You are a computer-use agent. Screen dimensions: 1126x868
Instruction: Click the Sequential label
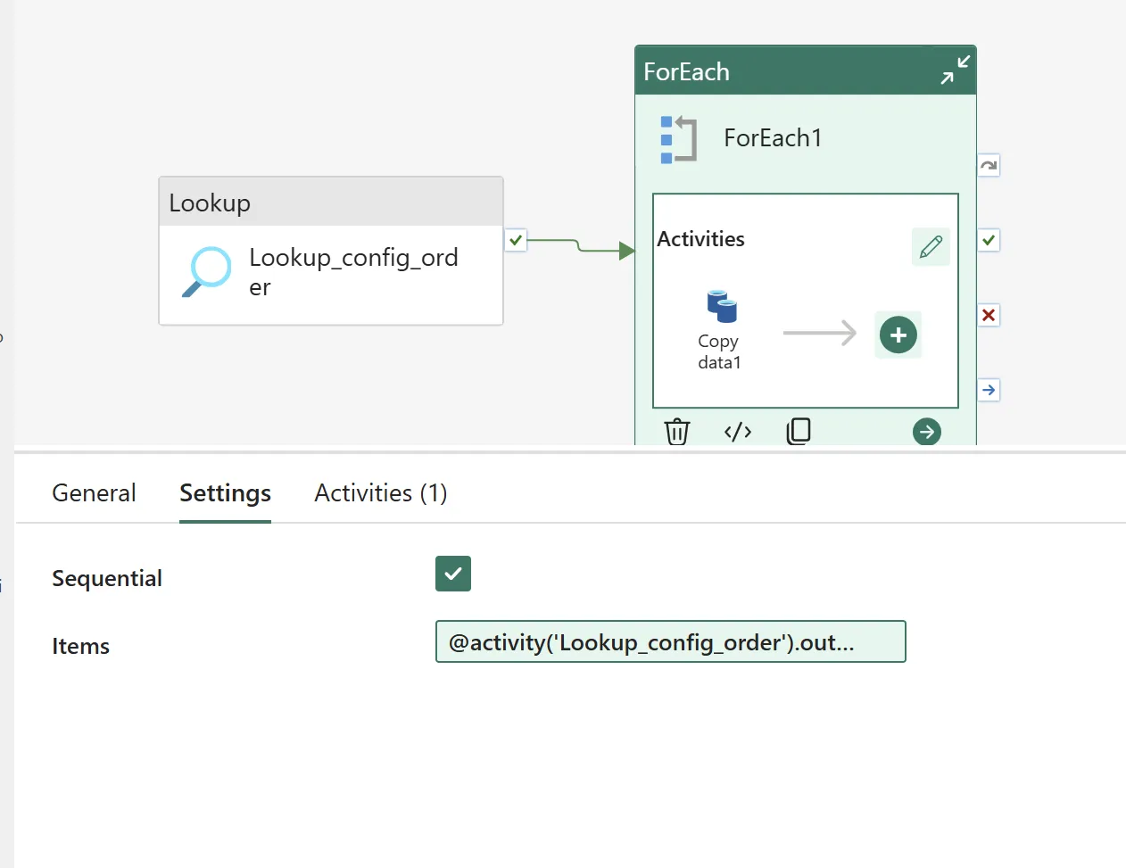[107, 579]
